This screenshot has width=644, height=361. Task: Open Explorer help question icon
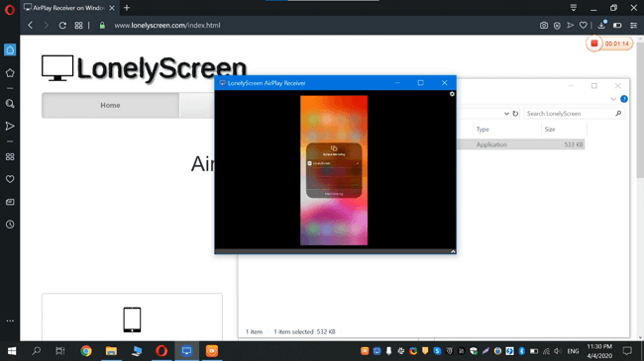pos(624,99)
